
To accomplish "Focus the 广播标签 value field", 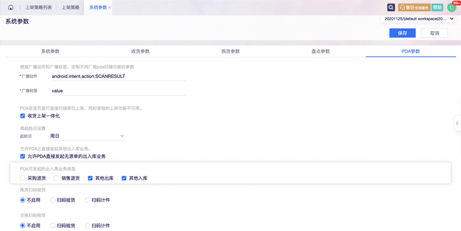I will pos(118,91).
